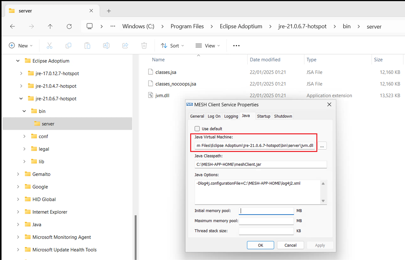This screenshot has height=260, width=405.
Task: Click the HID Global folder icon
Action: [x=28, y=199]
